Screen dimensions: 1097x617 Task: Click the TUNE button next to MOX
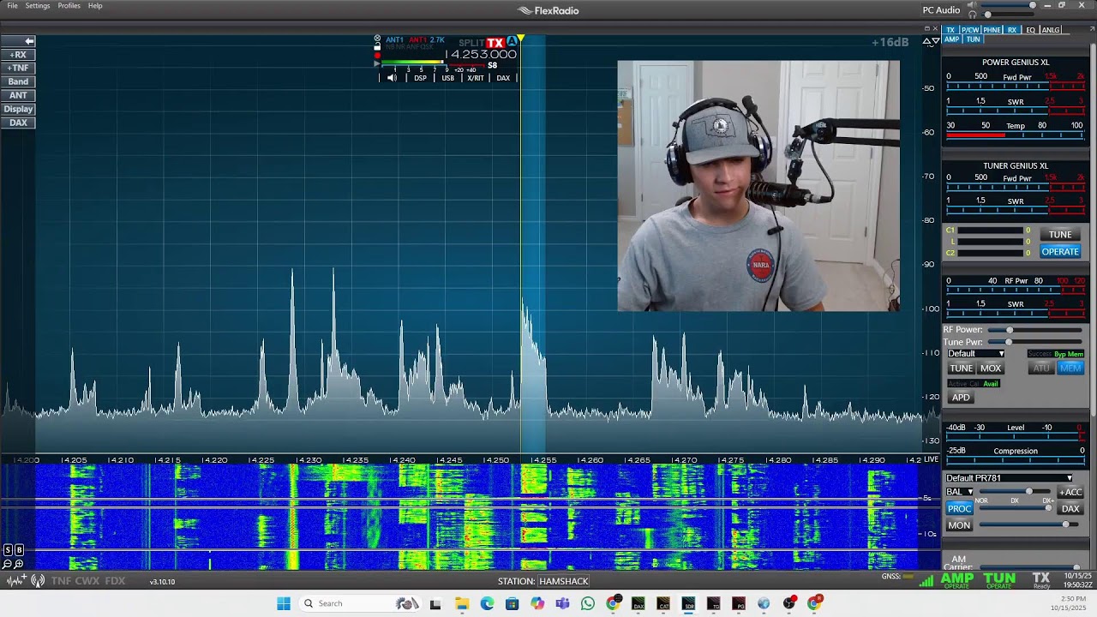click(961, 368)
